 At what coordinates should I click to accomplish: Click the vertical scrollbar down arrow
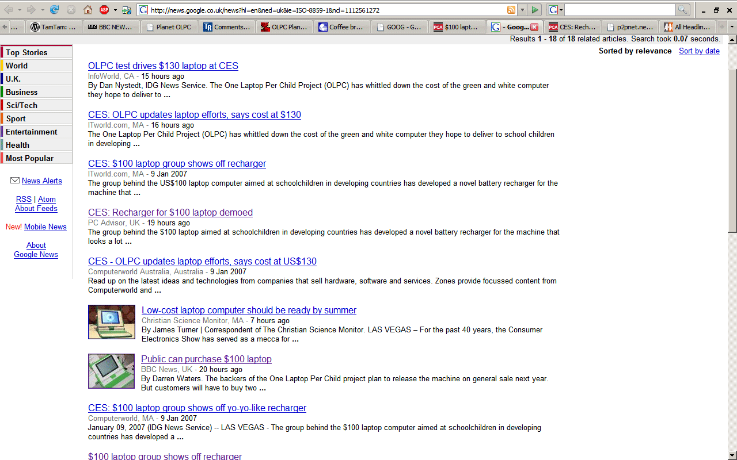pyautogui.click(x=732, y=455)
